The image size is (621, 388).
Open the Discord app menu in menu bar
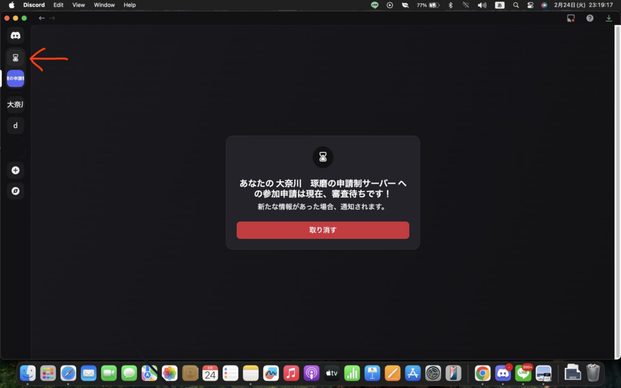coord(34,5)
